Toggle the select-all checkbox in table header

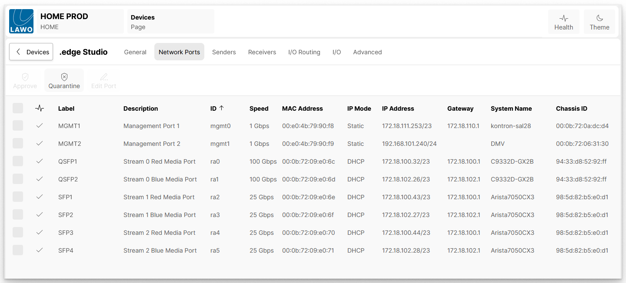[x=18, y=109]
